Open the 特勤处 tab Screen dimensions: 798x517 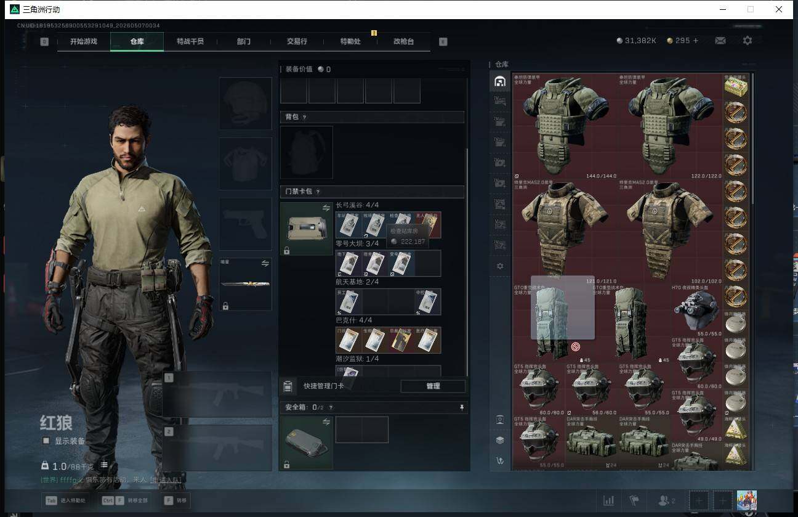tap(350, 41)
